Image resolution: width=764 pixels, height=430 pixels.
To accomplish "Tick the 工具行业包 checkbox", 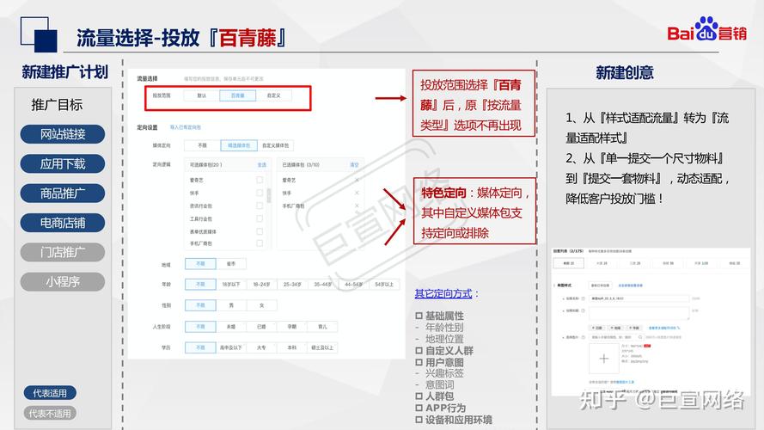I will [260, 218].
